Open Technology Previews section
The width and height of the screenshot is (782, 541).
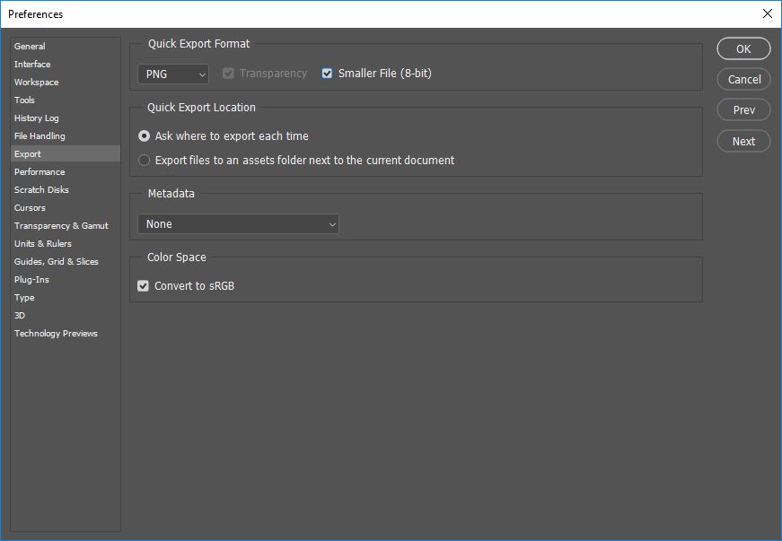(56, 334)
